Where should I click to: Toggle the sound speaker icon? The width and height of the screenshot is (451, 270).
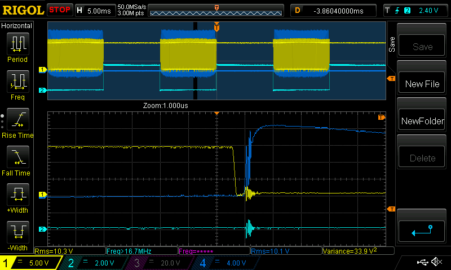[x=436, y=262]
